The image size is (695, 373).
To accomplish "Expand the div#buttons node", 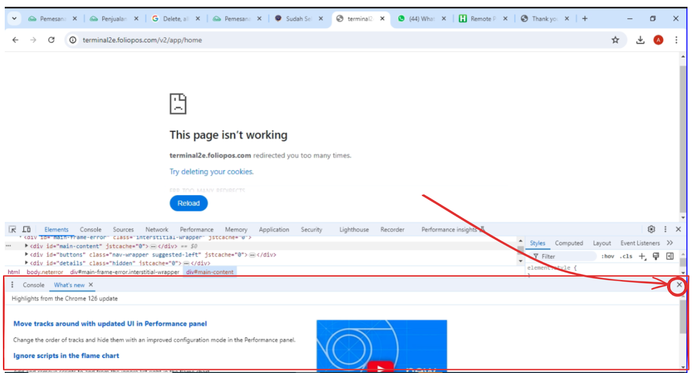I will click(26, 254).
